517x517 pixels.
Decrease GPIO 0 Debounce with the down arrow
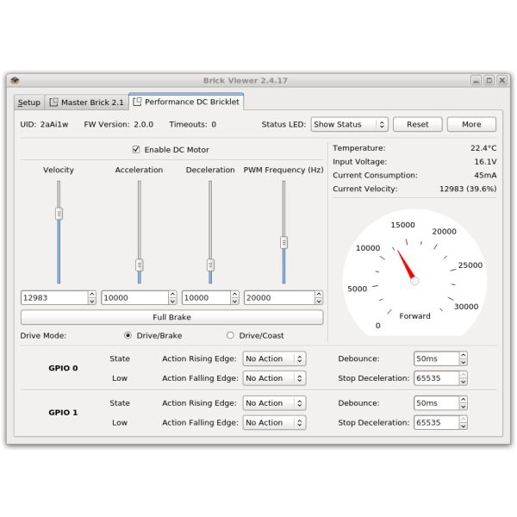click(464, 362)
